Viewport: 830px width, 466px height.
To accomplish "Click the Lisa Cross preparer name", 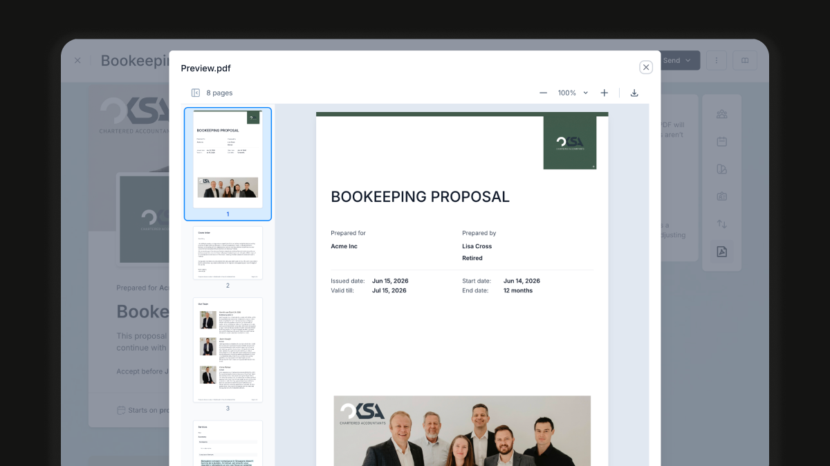I will tap(477, 246).
